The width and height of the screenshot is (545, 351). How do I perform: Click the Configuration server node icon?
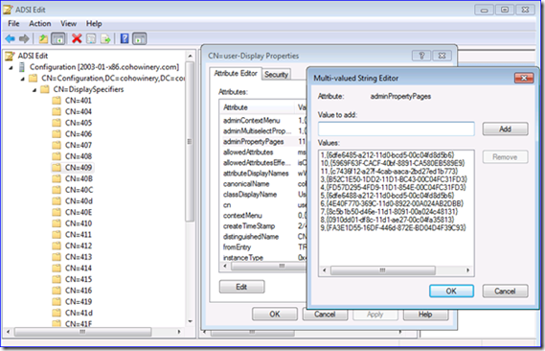click(22, 67)
